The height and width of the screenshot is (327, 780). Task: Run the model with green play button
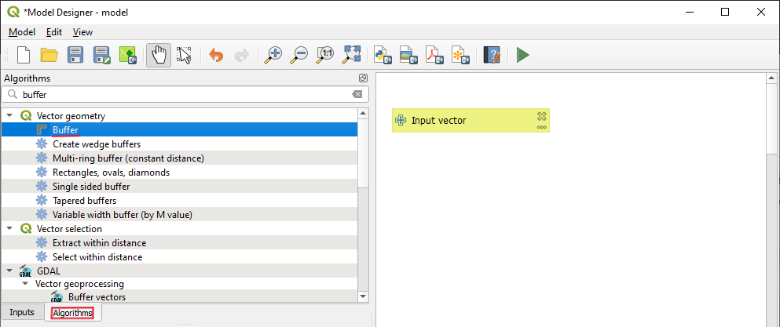coord(522,55)
